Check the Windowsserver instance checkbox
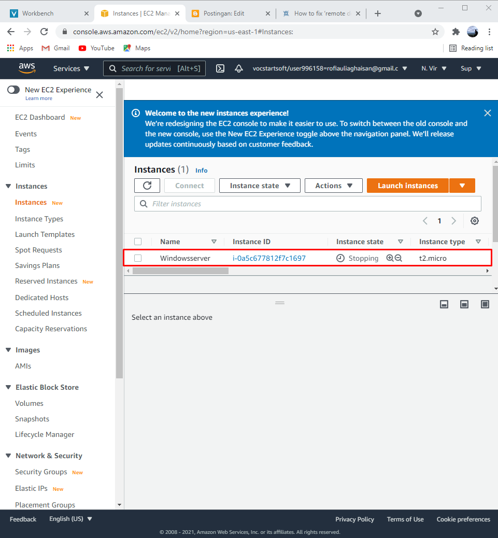Image resolution: width=498 pixels, height=538 pixels. point(138,258)
